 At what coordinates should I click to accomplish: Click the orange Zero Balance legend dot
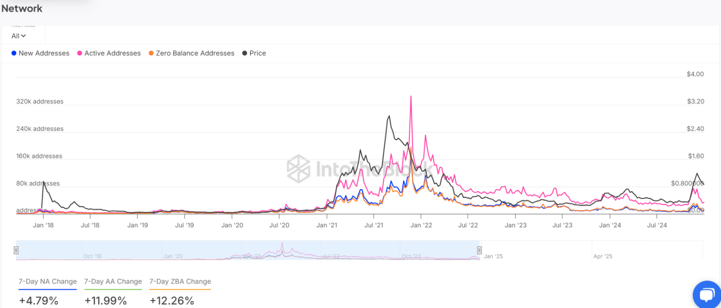[151, 53]
